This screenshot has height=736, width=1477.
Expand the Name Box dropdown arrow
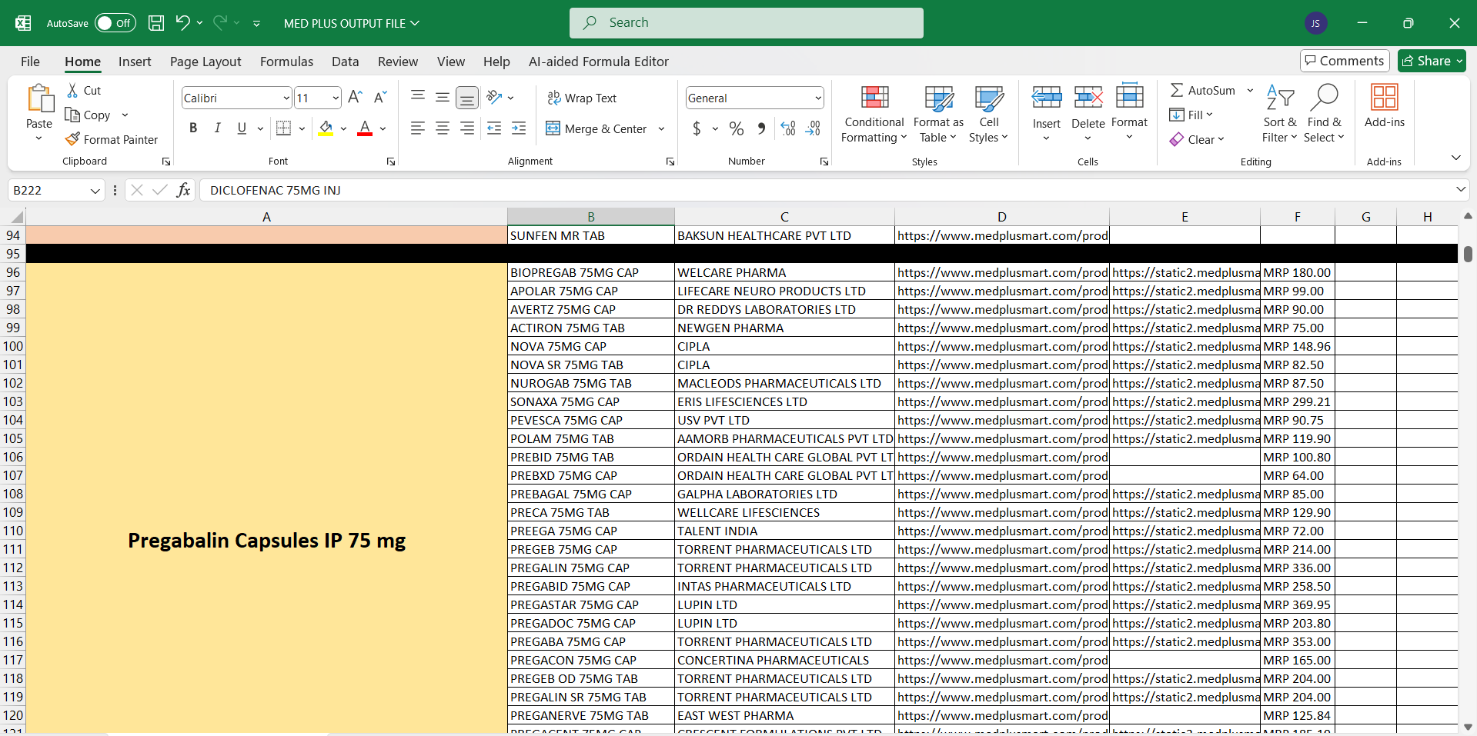click(x=95, y=190)
